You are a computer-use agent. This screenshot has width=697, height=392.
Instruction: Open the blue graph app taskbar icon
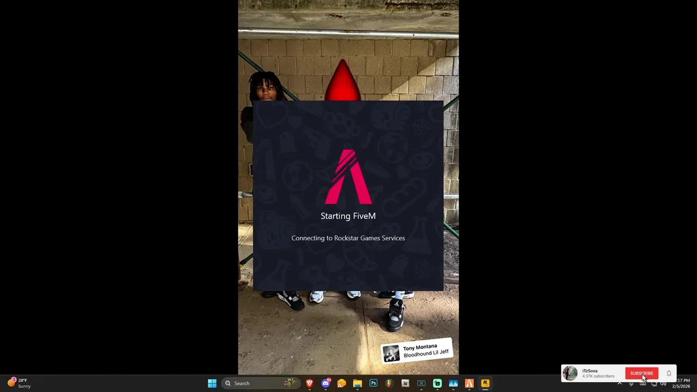click(x=453, y=383)
